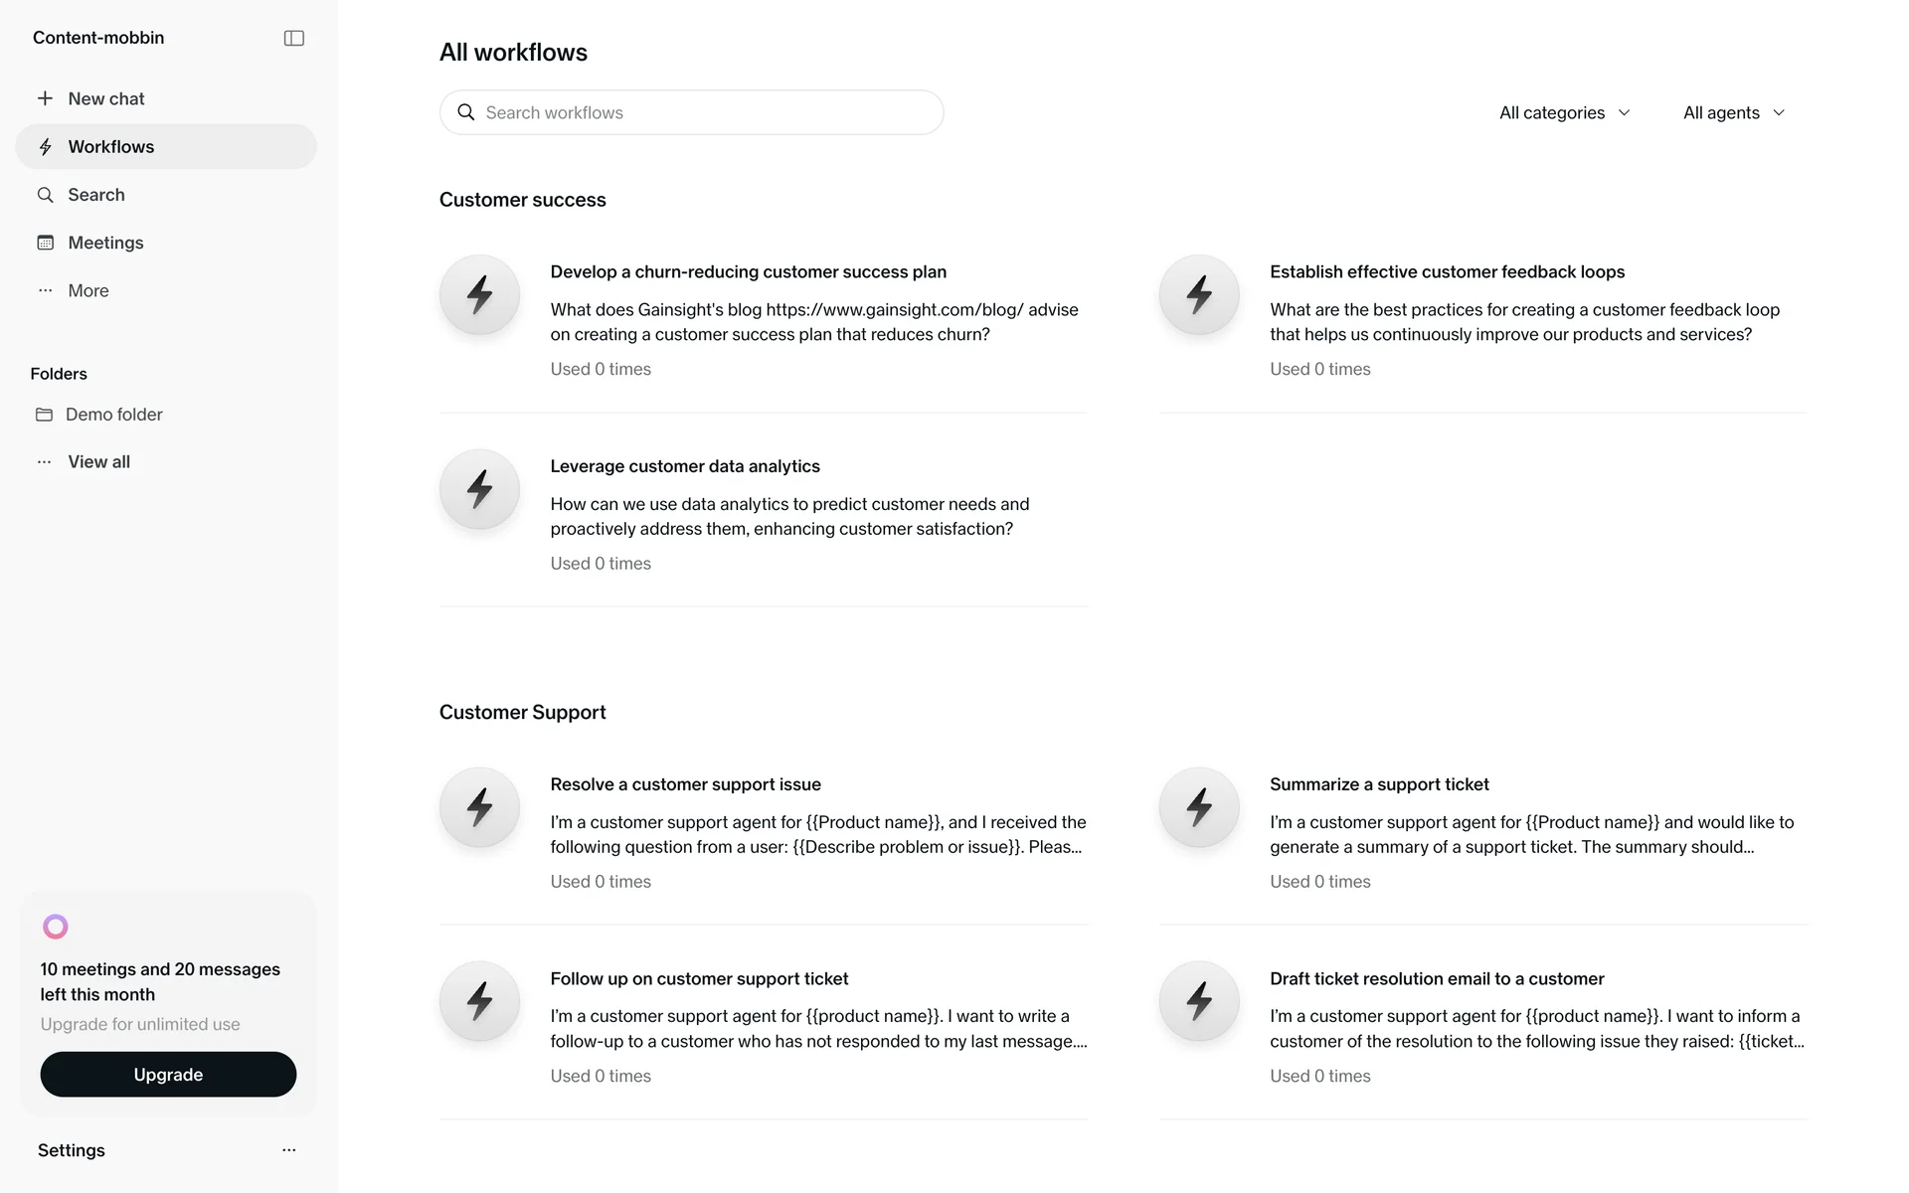Click the Resolve a customer support issue icon
This screenshot has height=1193, width=1909.
[x=480, y=807]
